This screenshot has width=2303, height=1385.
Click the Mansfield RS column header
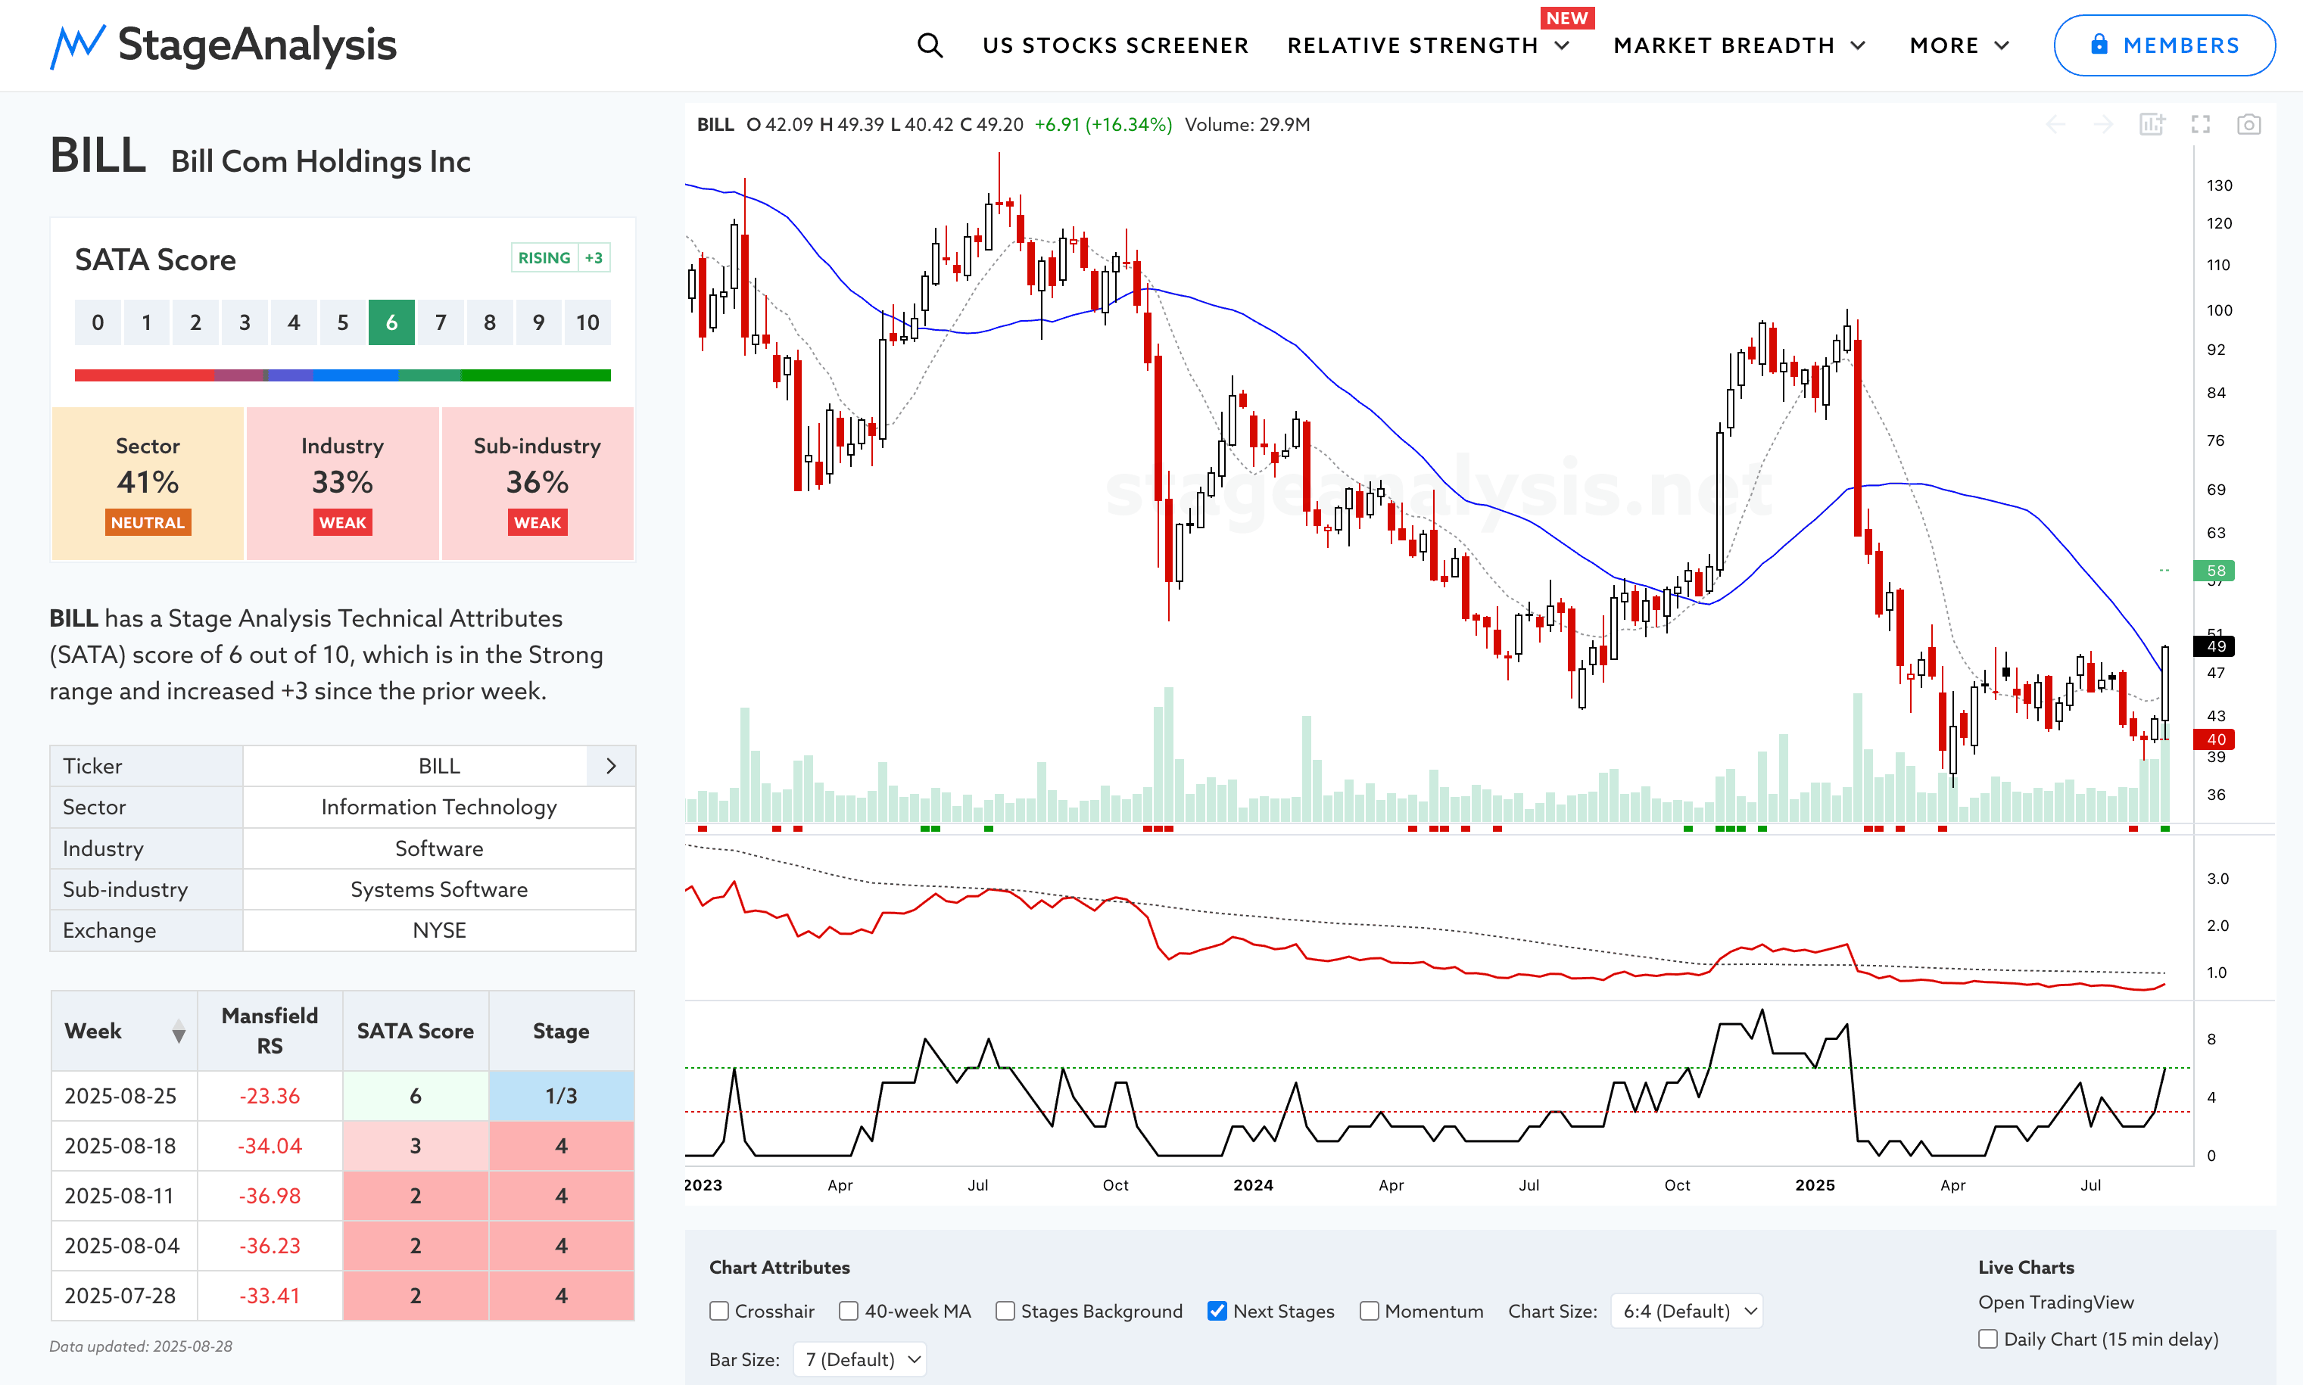point(270,1032)
